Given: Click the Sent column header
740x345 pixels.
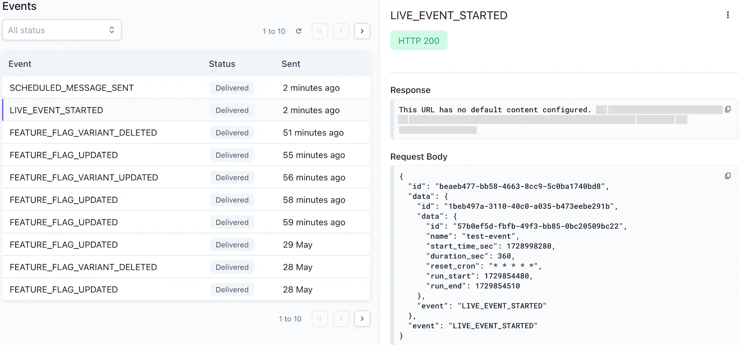Looking at the screenshot, I should pos(291,64).
